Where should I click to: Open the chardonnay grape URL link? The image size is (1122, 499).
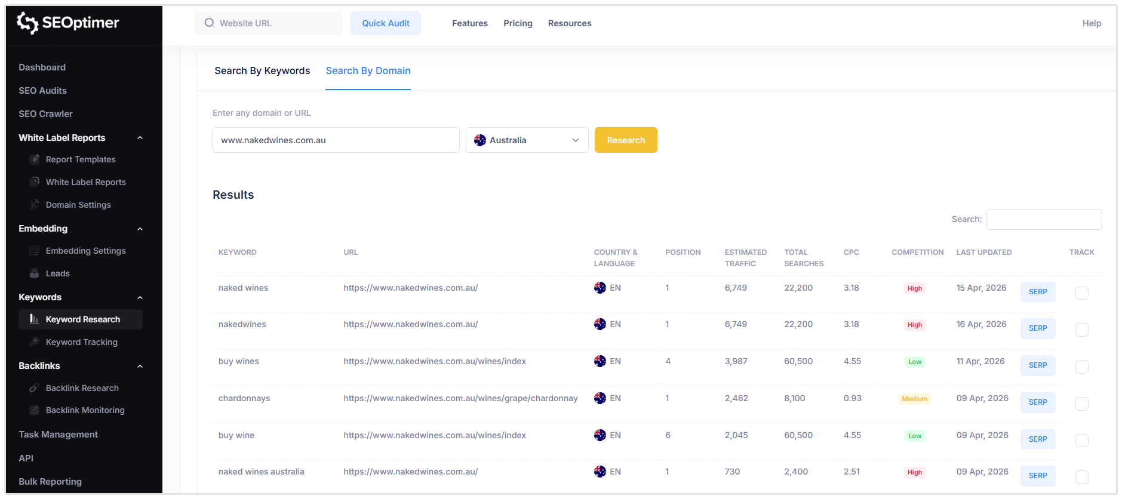[460, 398]
